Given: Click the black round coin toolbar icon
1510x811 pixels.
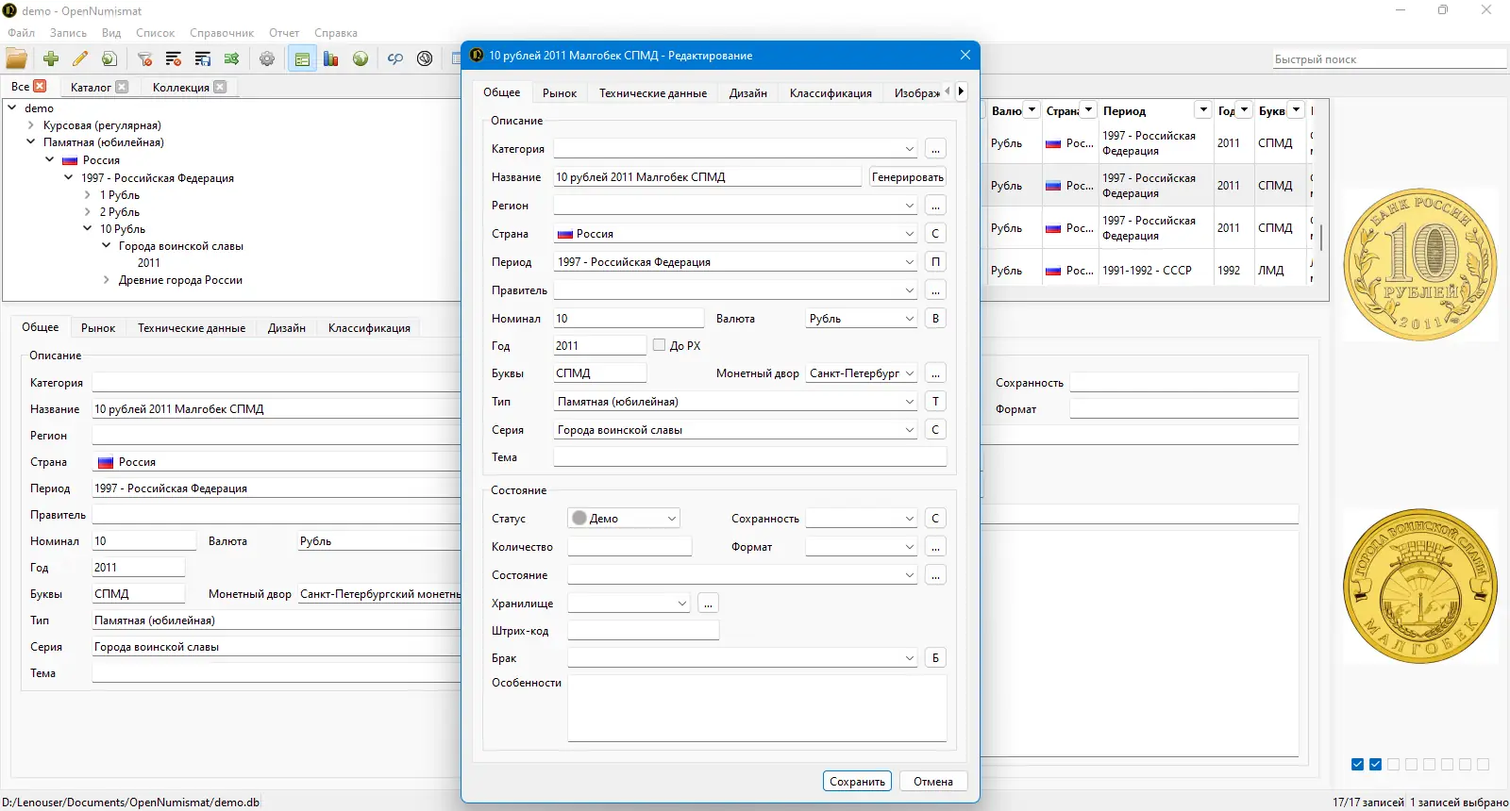Looking at the screenshot, I should (425, 58).
